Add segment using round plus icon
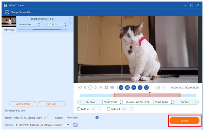Image resolution: width=204 pixels, height=131 pixels. point(134,87)
